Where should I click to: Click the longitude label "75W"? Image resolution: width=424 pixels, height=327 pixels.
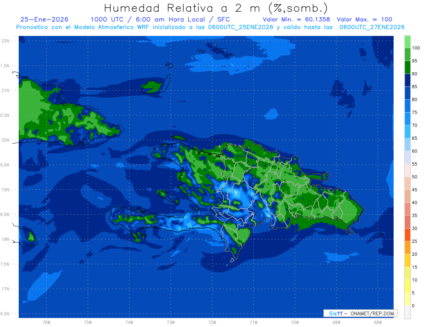[x=88, y=322]
